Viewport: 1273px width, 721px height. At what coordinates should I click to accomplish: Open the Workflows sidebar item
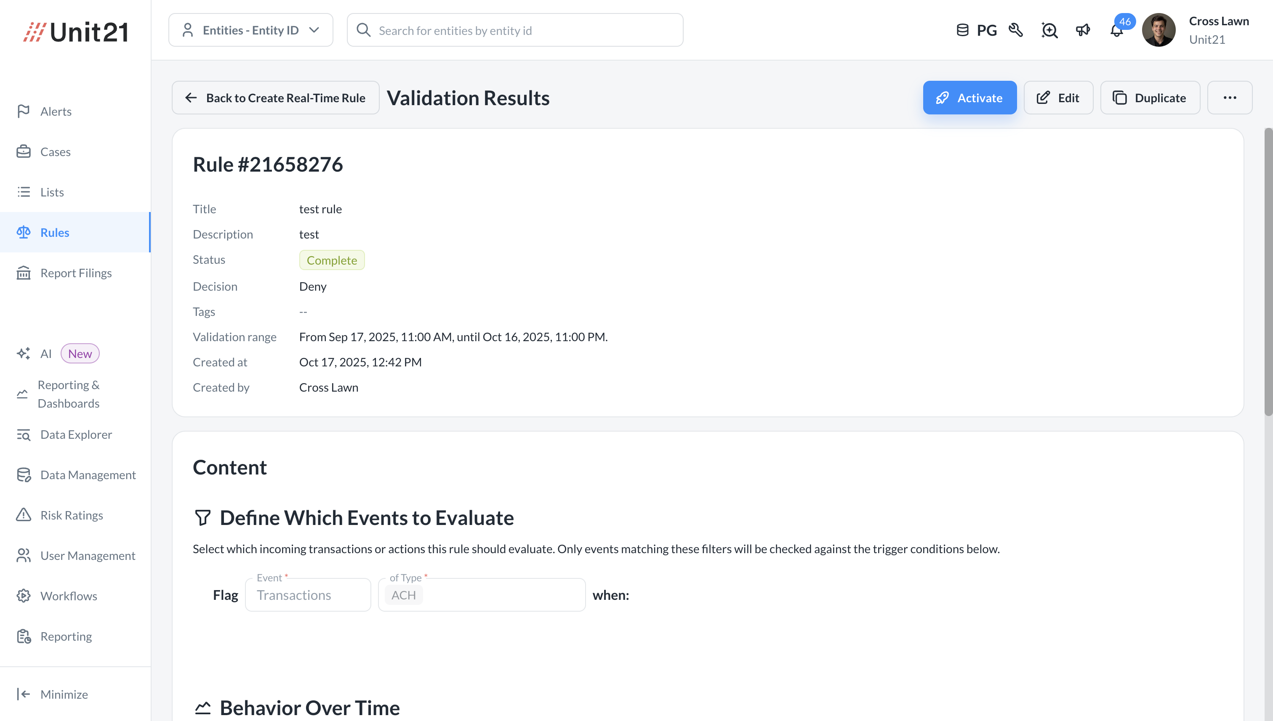click(x=68, y=596)
